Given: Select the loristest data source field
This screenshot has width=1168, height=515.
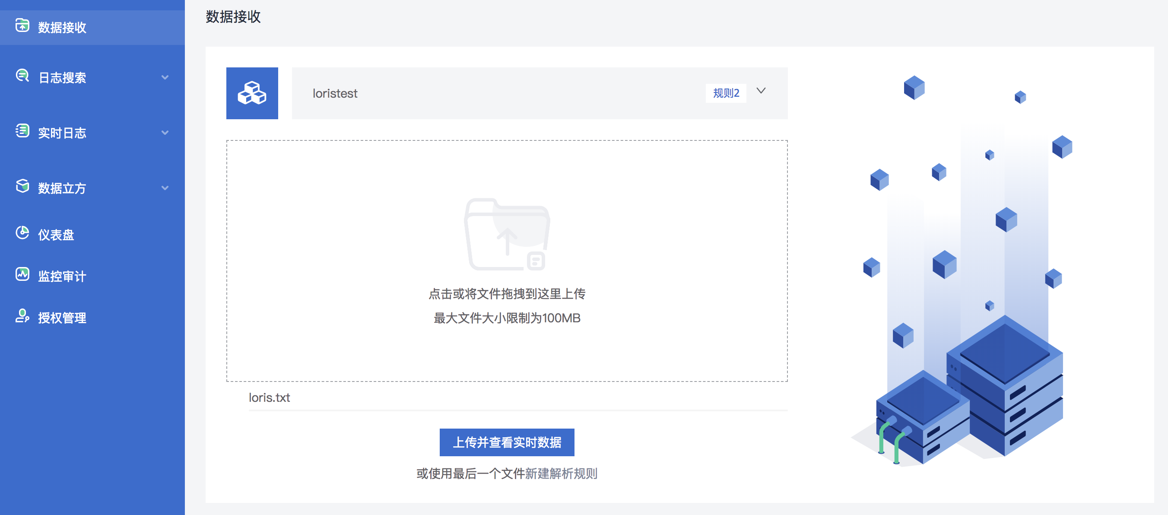Looking at the screenshot, I should coord(540,93).
